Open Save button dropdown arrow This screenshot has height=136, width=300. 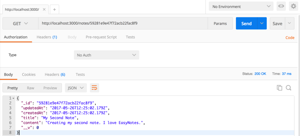290,23
